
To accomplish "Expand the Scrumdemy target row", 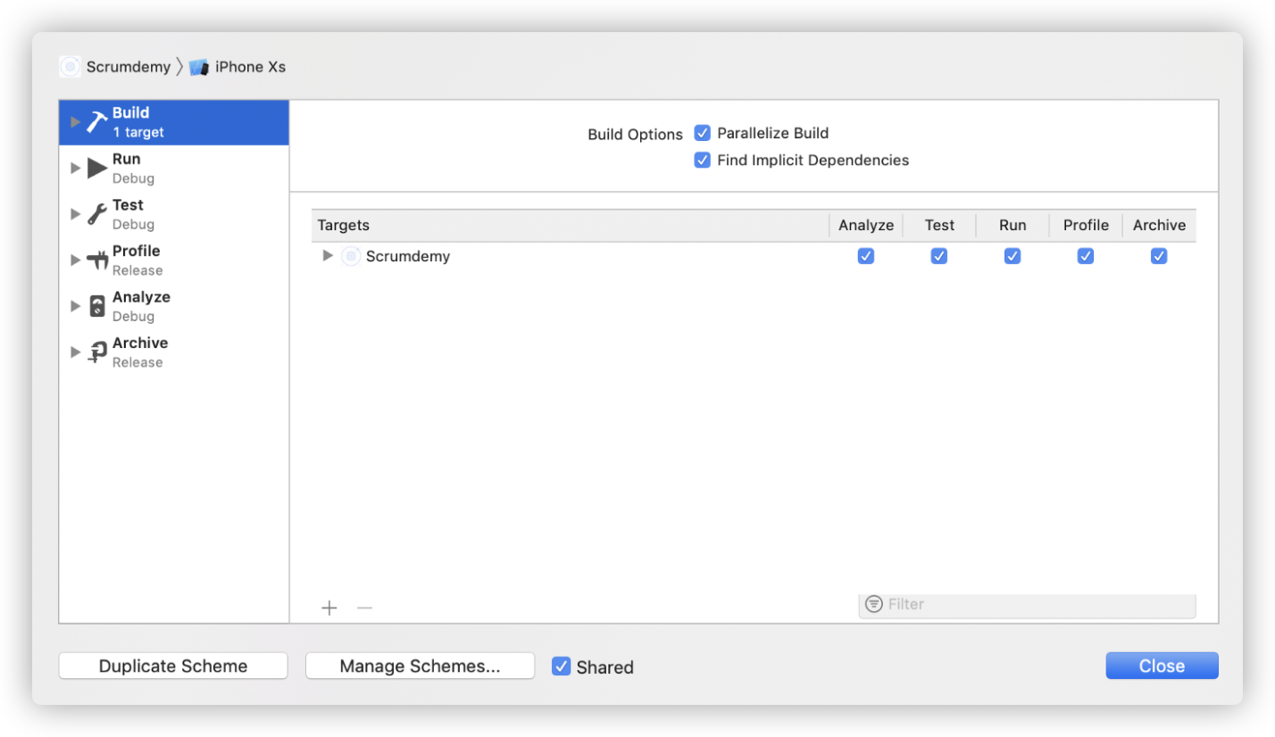I will pyautogui.click(x=328, y=256).
